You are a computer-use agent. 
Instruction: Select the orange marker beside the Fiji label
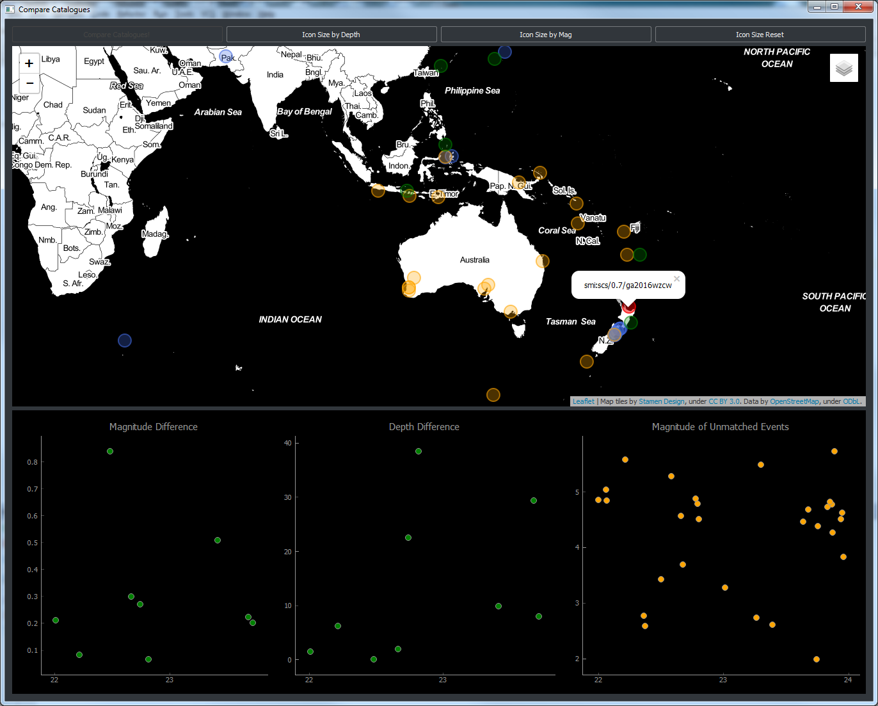tap(624, 231)
